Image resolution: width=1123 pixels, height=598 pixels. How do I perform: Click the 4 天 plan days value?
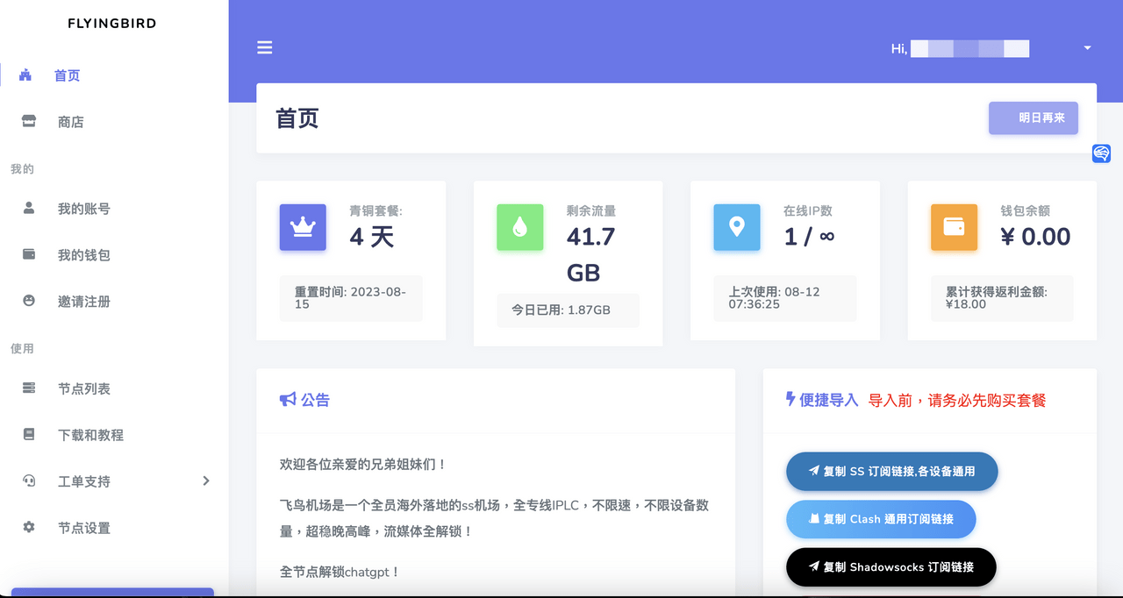(x=371, y=237)
